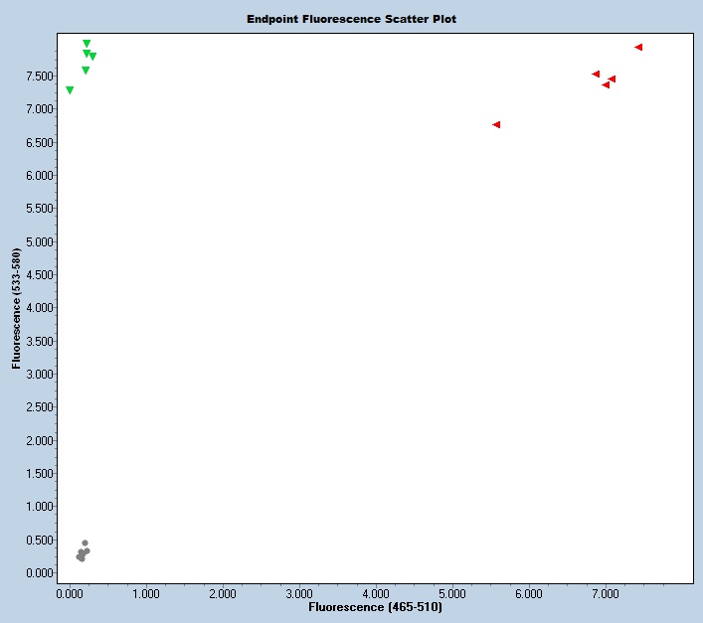Image resolution: width=703 pixels, height=623 pixels.
Task: Select the leftmost green triangle data point
Action: [70, 90]
